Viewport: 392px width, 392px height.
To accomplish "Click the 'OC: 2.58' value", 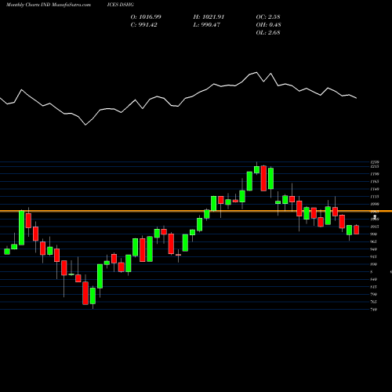I will point(268,17).
